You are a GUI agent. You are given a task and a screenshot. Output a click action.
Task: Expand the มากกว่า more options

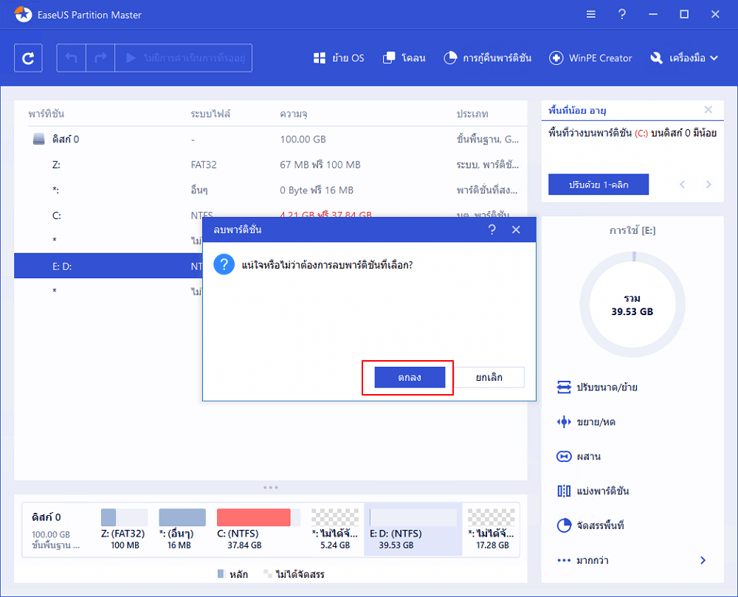point(632,560)
